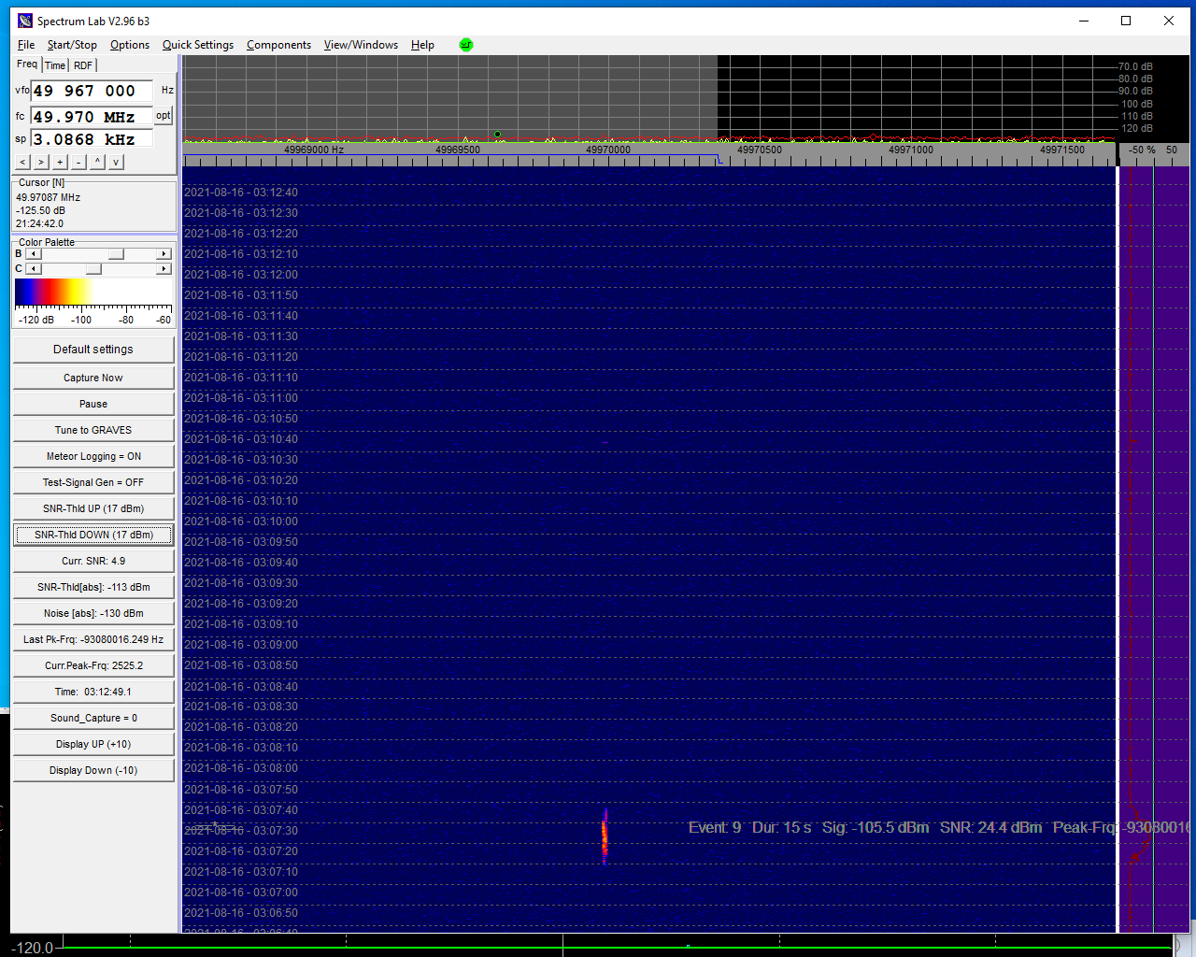Image resolution: width=1196 pixels, height=957 pixels.
Task: Open the Start/Stop menu
Action: pos(72,45)
